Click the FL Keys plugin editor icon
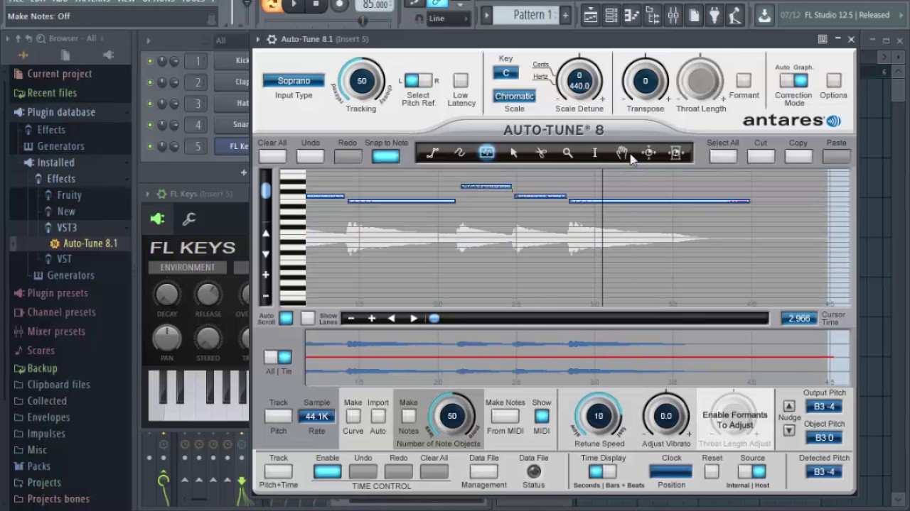This screenshot has height=511, width=910. coord(158,219)
